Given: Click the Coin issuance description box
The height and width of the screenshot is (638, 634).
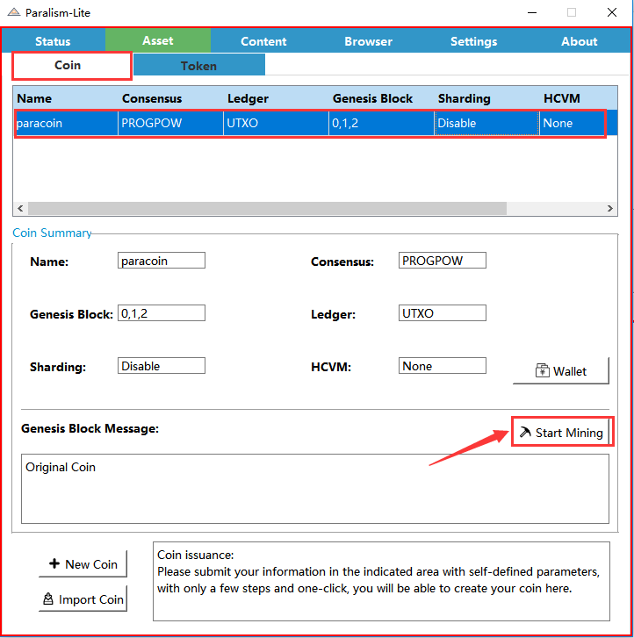Looking at the screenshot, I should (381, 581).
